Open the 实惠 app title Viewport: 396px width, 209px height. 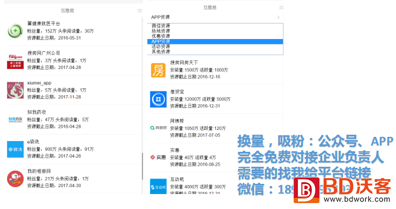point(175,150)
